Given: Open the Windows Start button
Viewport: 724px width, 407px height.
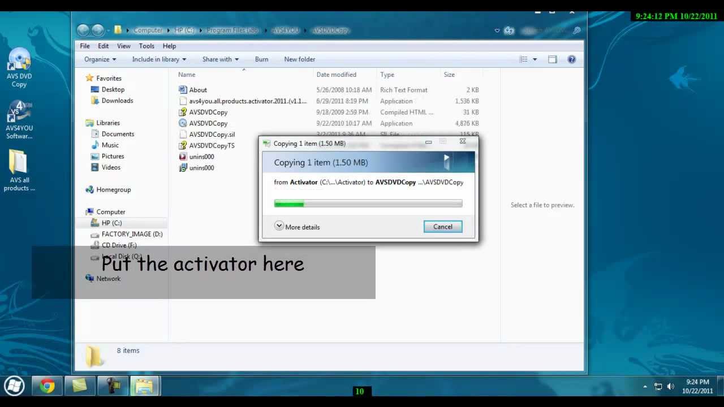Looking at the screenshot, I should [14, 387].
